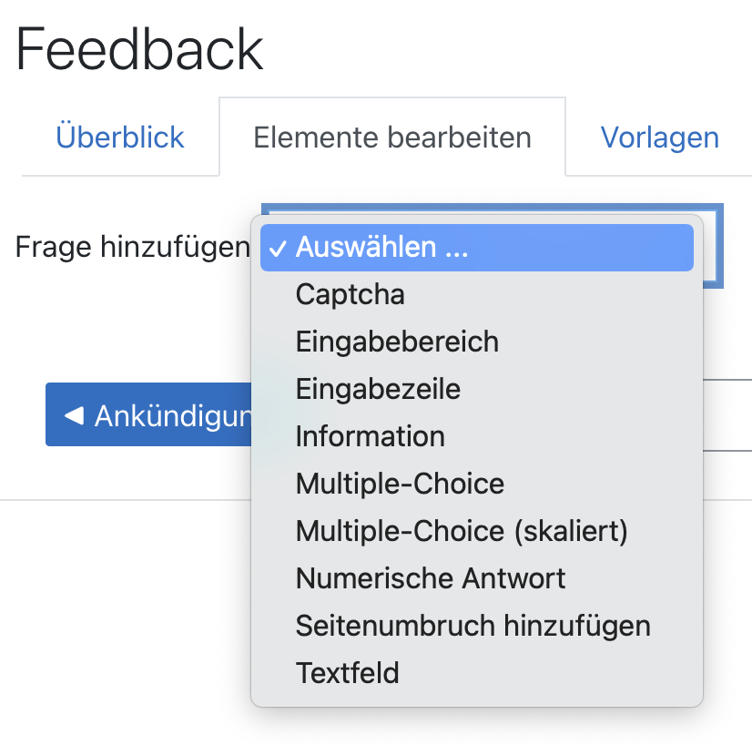Choose the Information option
752x745 pixels.
(x=370, y=437)
